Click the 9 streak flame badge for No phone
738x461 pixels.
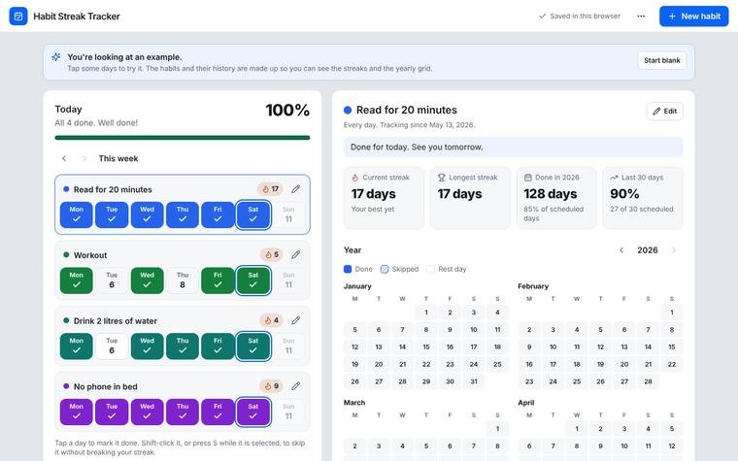click(x=271, y=386)
